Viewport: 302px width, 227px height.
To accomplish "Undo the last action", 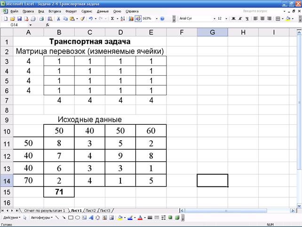I will tap(90, 19).
